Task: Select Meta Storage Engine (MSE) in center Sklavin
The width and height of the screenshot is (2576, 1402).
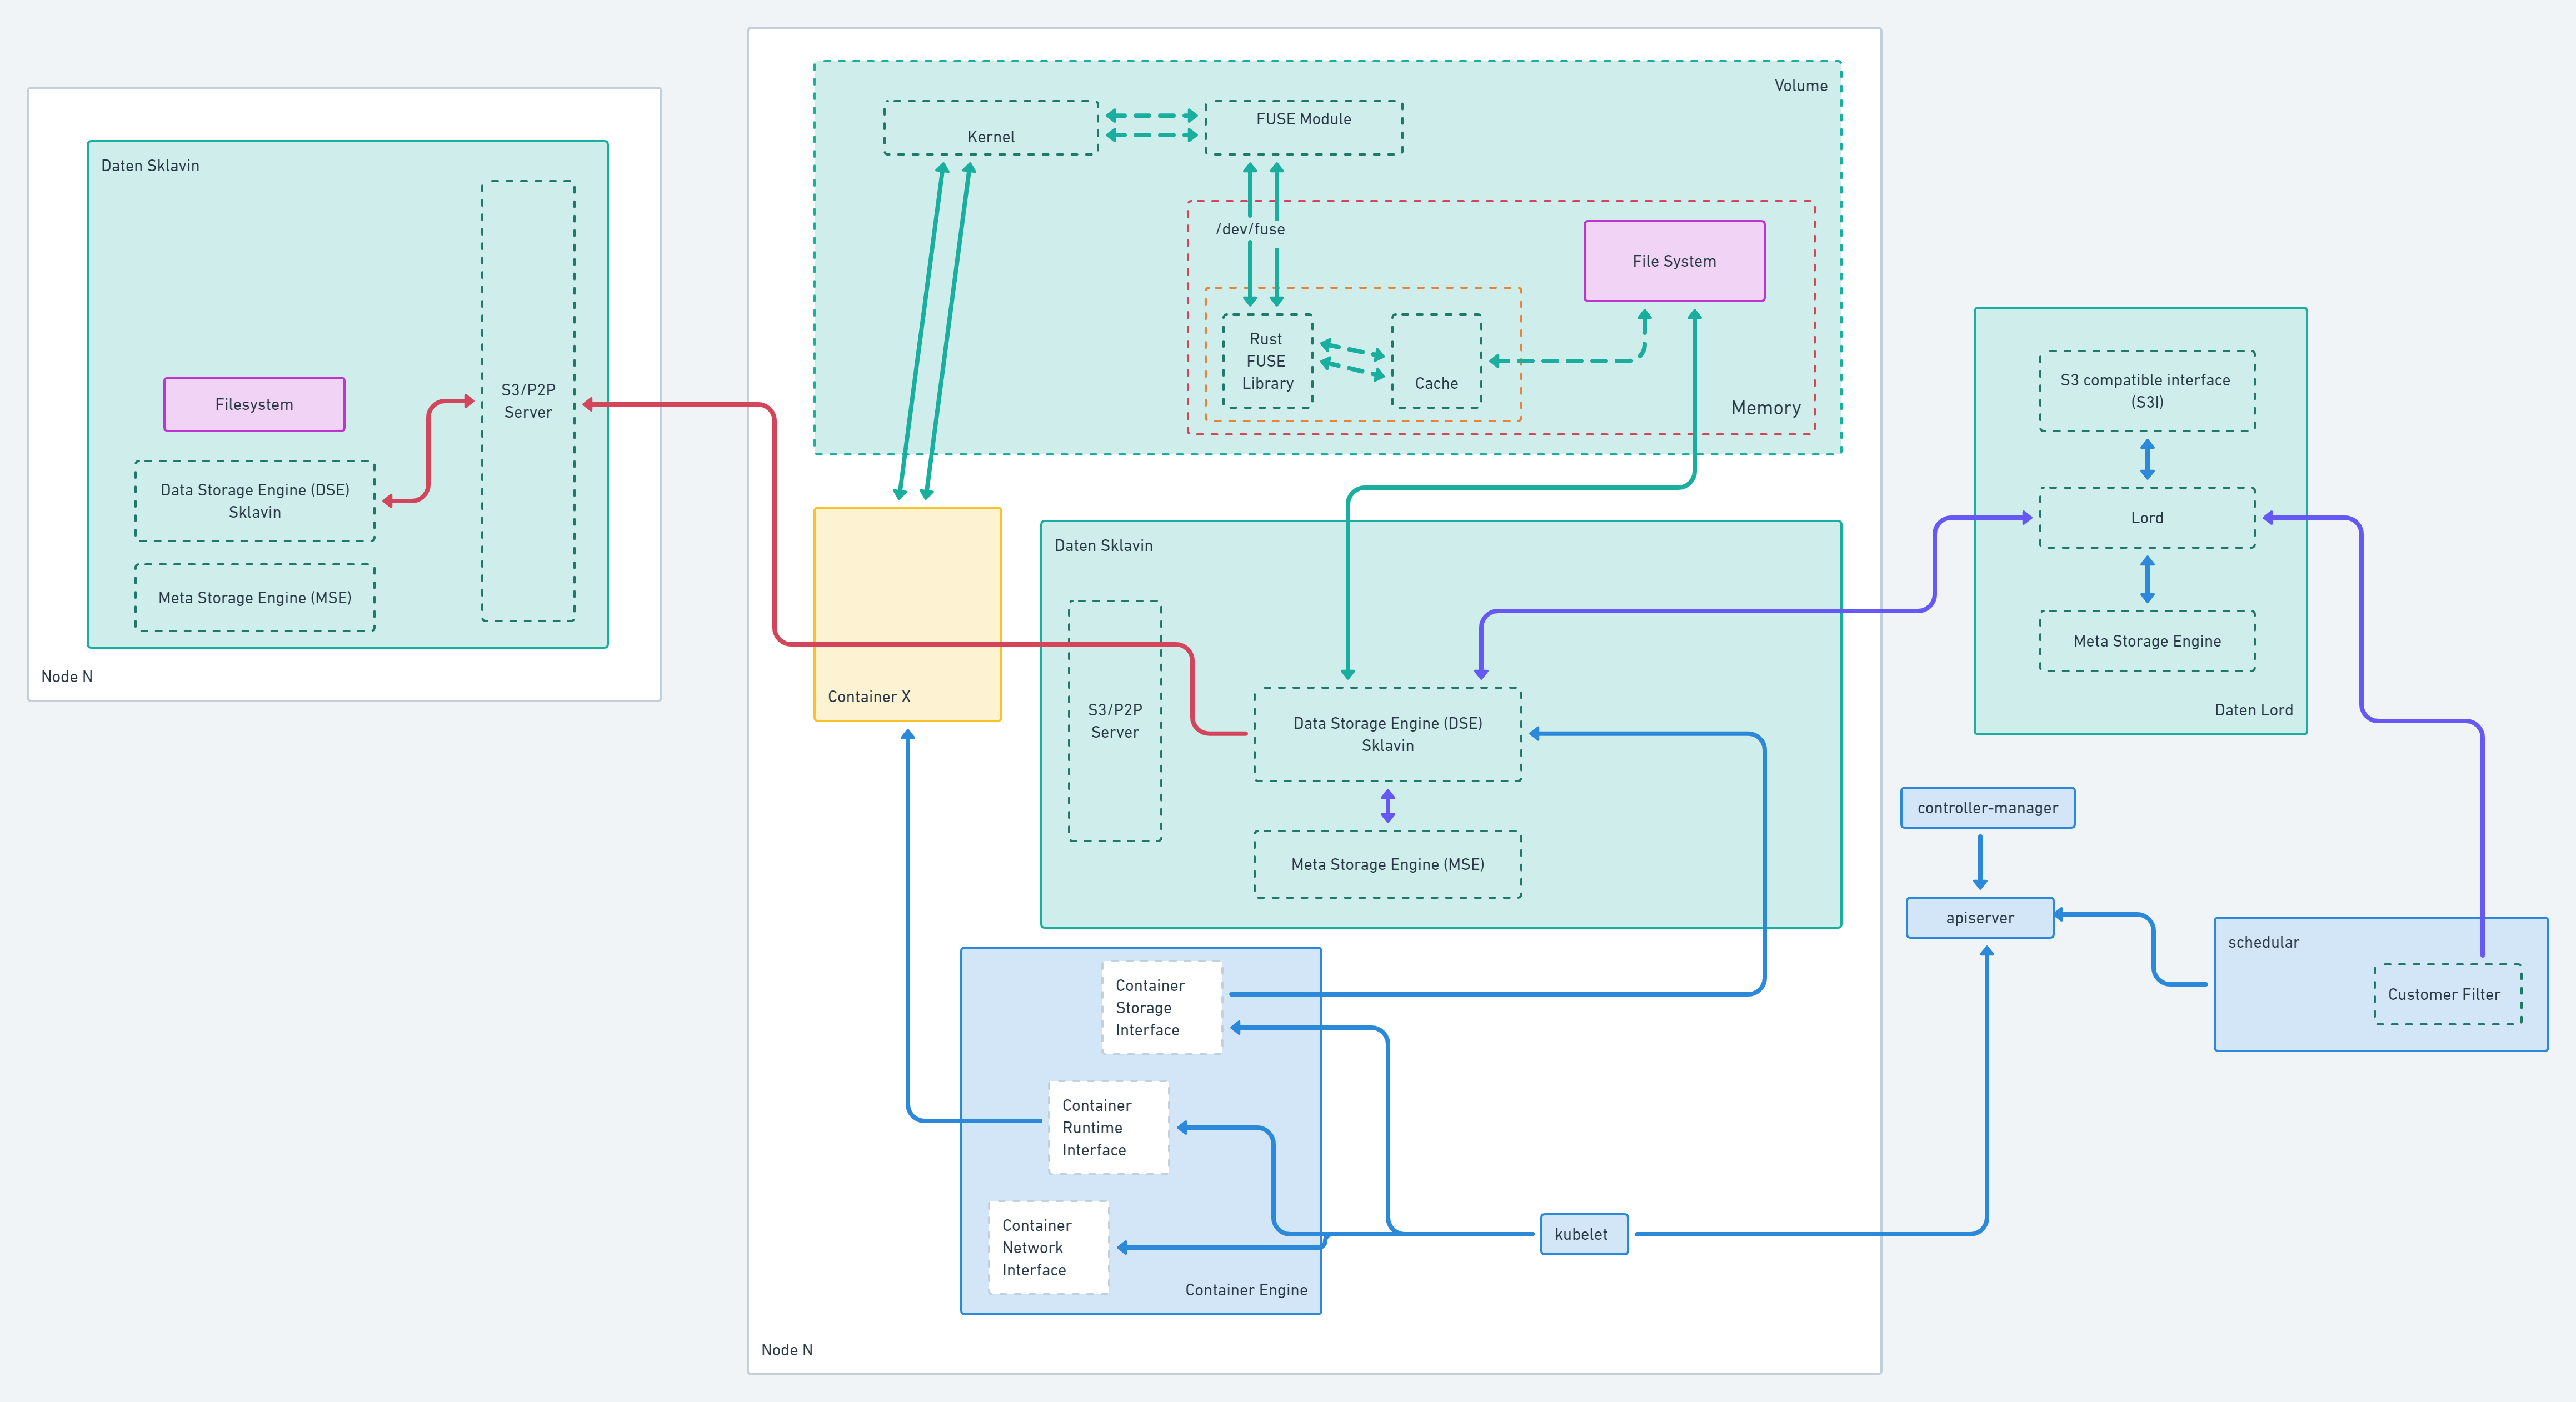Action: [x=1387, y=864]
